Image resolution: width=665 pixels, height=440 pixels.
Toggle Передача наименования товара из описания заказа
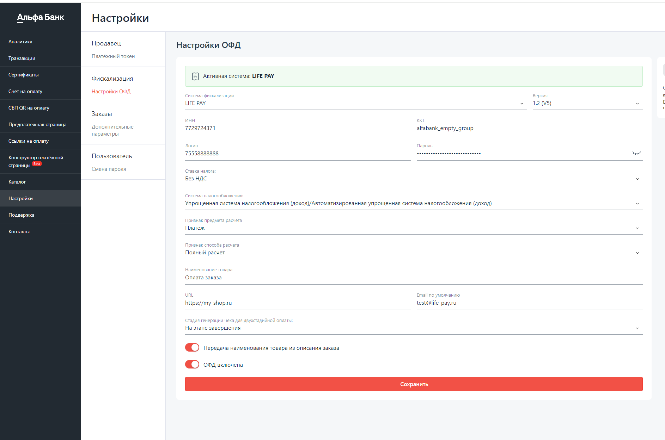pyautogui.click(x=192, y=348)
